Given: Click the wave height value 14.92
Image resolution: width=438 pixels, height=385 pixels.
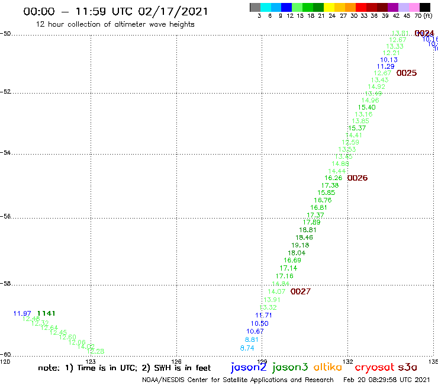Looking at the screenshot, I should [x=376, y=86].
